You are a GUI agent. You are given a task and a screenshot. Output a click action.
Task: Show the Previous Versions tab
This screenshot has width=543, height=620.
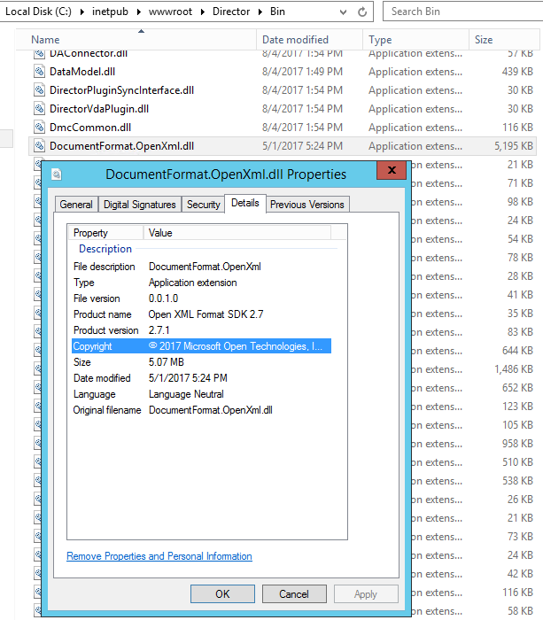[x=306, y=205]
